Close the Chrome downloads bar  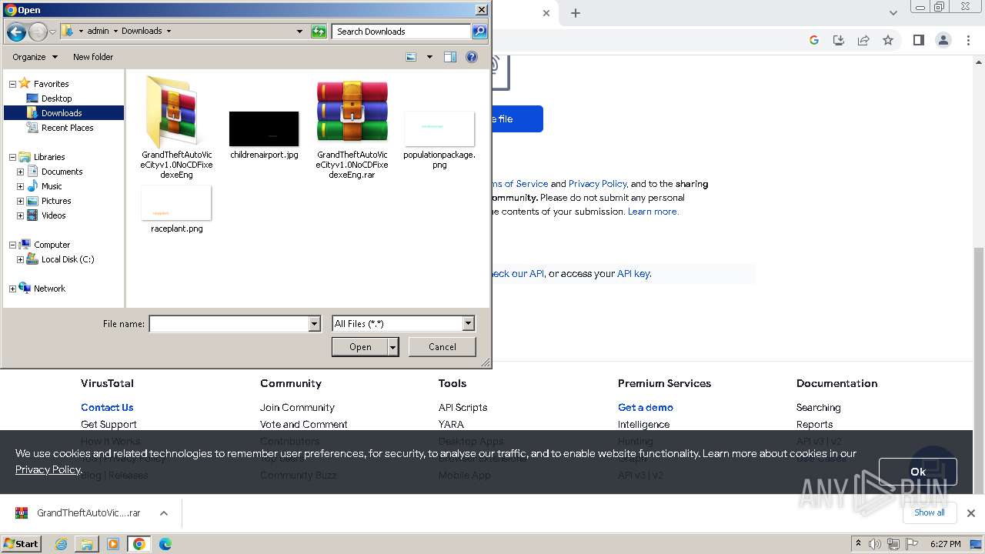971,513
